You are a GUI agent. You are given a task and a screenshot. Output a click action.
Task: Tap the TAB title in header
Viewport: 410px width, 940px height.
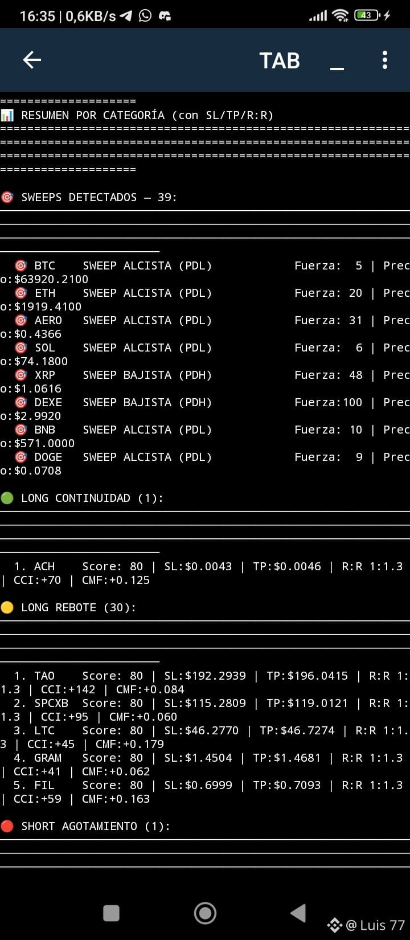pos(280,60)
